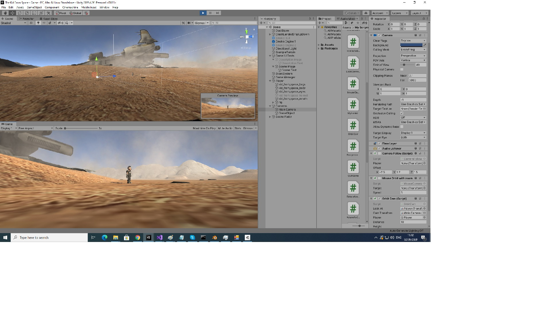Select the Move tool in the toolbar

pos(12,13)
